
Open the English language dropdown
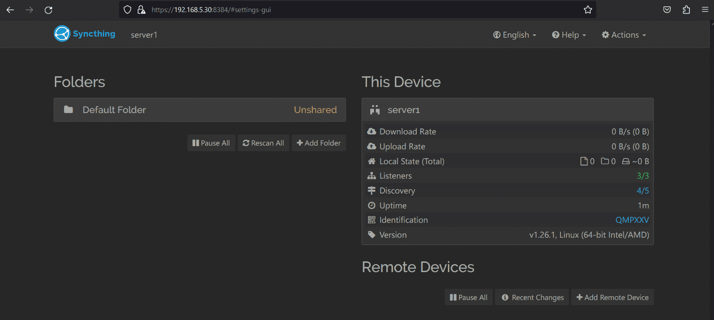pyautogui.click(x=515, y=35)
